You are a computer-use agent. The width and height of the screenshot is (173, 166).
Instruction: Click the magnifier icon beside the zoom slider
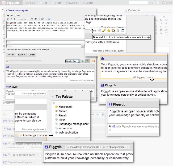7,61
